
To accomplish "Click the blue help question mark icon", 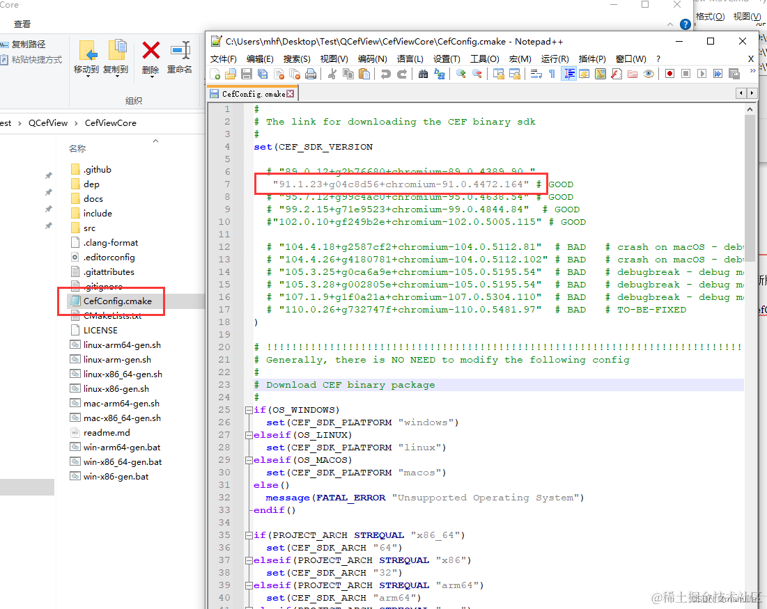I will tap(685, 24).
